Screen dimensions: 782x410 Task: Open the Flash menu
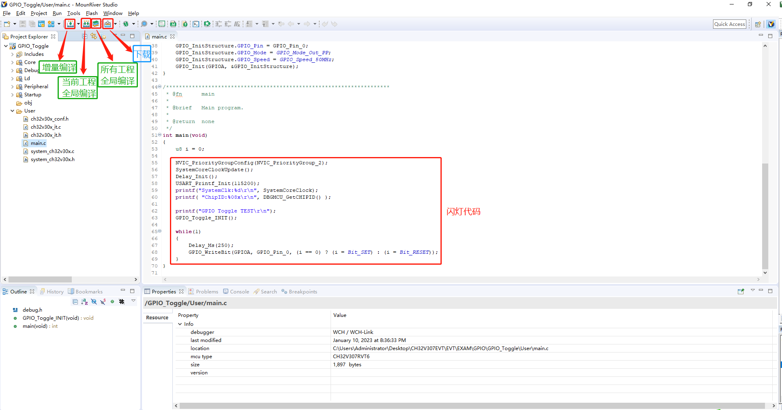pos(92,13)
